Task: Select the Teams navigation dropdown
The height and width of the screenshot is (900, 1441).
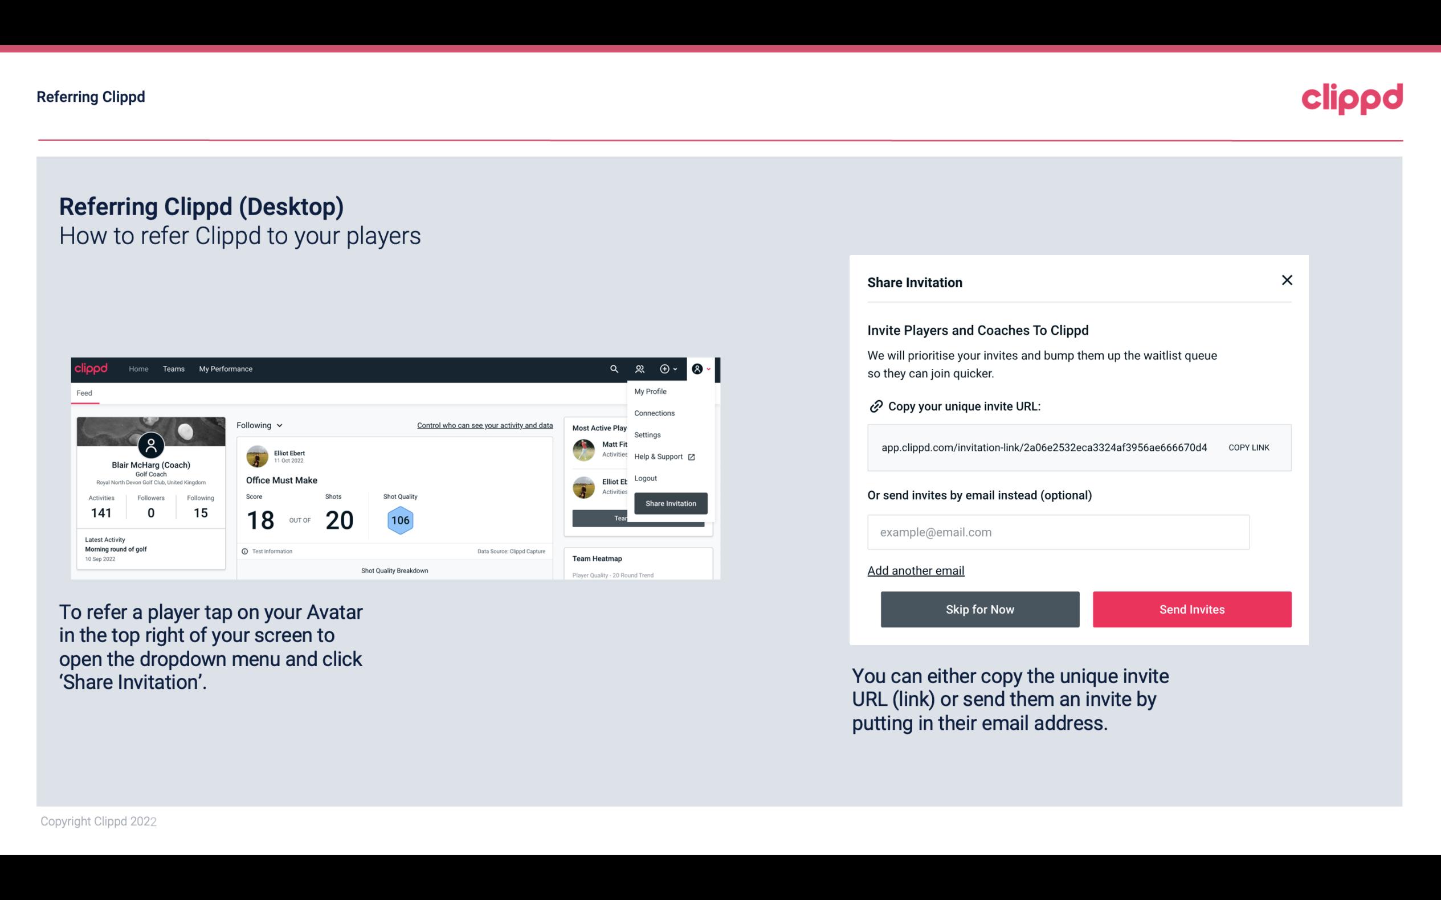Action: tap(172, 368)
